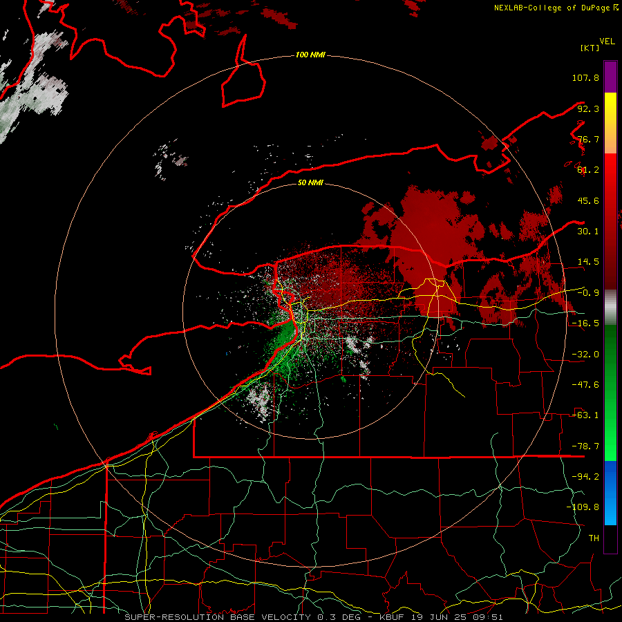Click the -63.1 value on velocity scale
Image resolution: width=622 pixels, height=622 pixels.
click(585, 415)
